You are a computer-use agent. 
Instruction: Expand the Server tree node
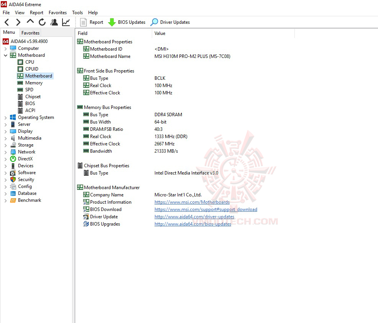(x=5, y=124)
